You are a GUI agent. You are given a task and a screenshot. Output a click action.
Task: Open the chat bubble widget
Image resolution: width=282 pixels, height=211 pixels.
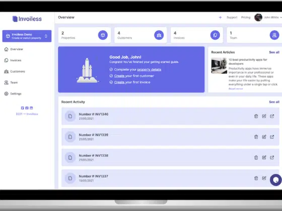click(276, 180)
